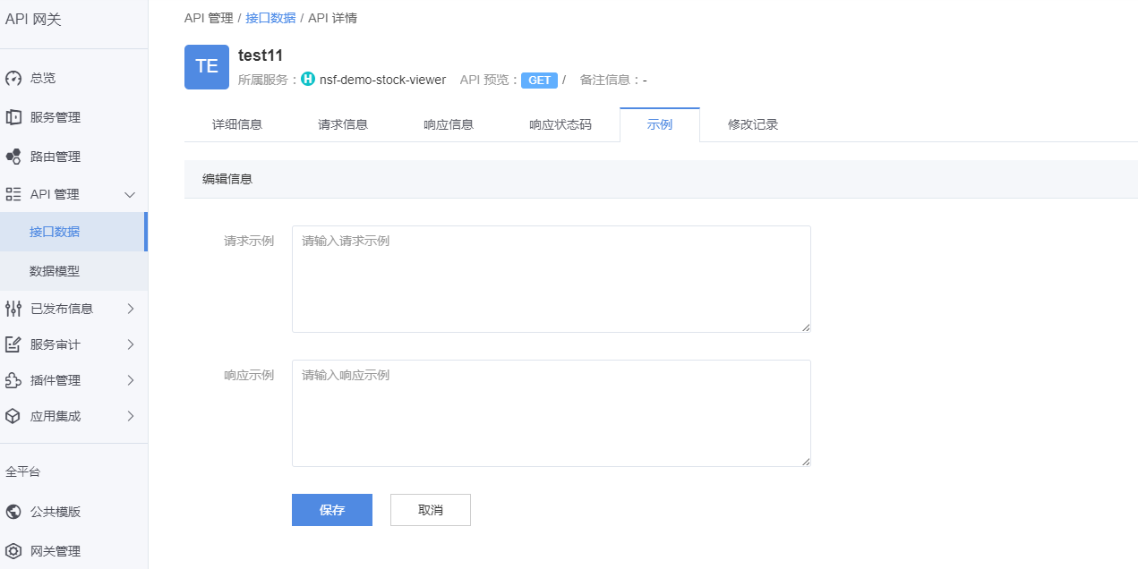Go to 接口数据 via breadcrumb link
This screenshot has height=569, width=1138.
(x=270, y=18)
